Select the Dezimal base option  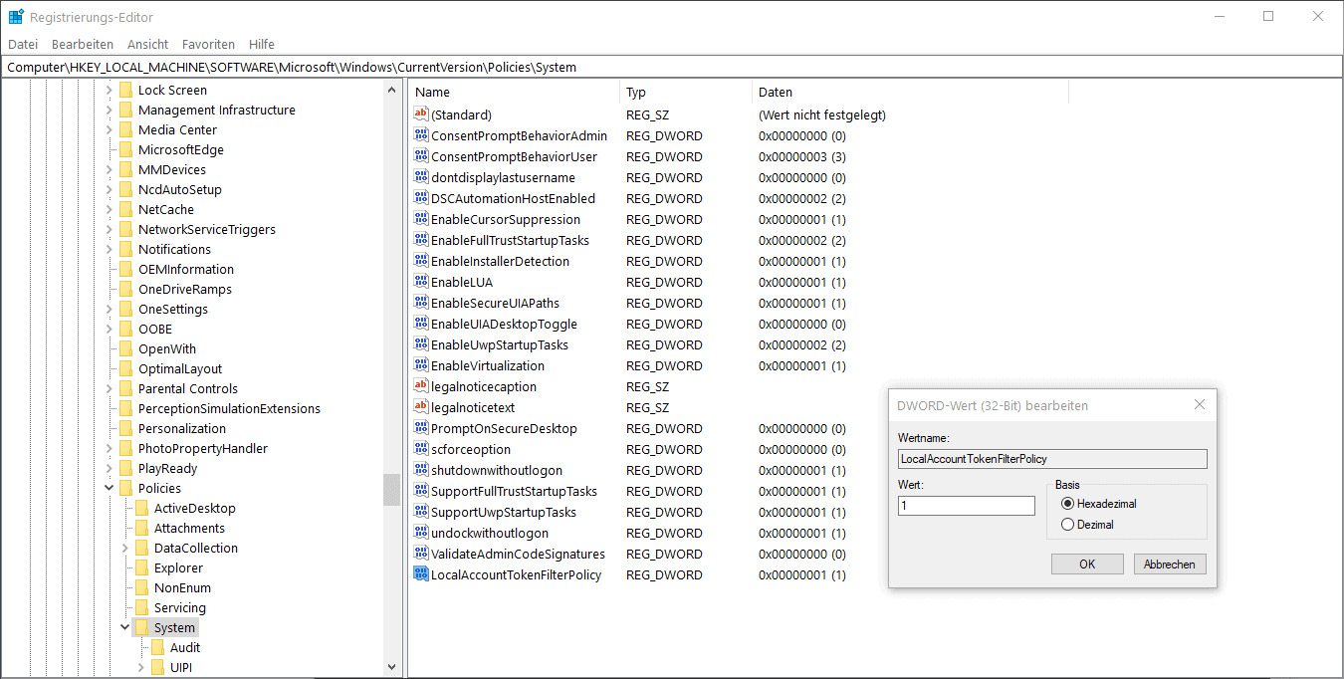click(1068, 525)
